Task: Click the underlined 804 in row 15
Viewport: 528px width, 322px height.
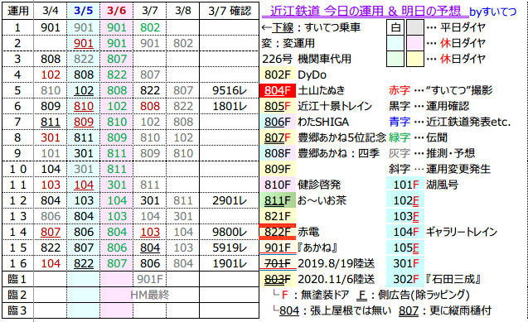Action: coord(150,248)
